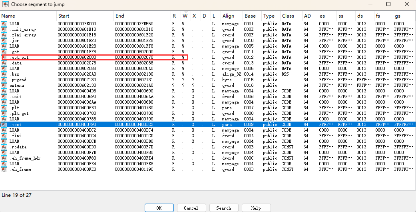Click end address 000000000040119C
Viewport: 416px width, 212px height.
[x=134, y=169]
